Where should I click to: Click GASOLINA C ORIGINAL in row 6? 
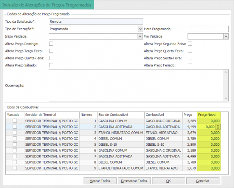(163, 150)
